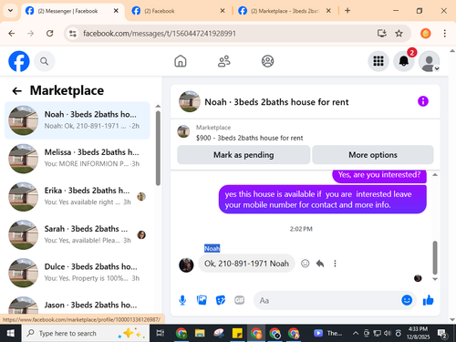Open the Chrome profile avatar

(x=425, y=33)
